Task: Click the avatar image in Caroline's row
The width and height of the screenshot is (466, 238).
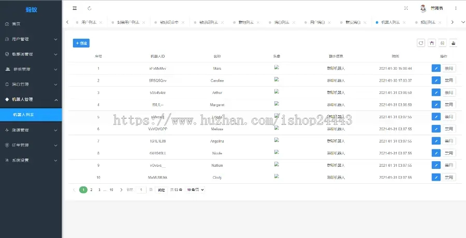Action: tap(276, 80)
